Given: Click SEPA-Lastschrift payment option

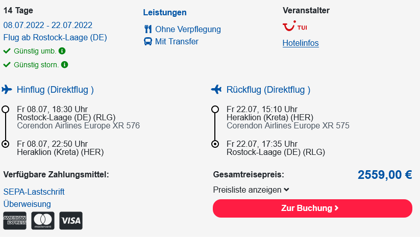Looking at the screenshot, I should (34, 192).
